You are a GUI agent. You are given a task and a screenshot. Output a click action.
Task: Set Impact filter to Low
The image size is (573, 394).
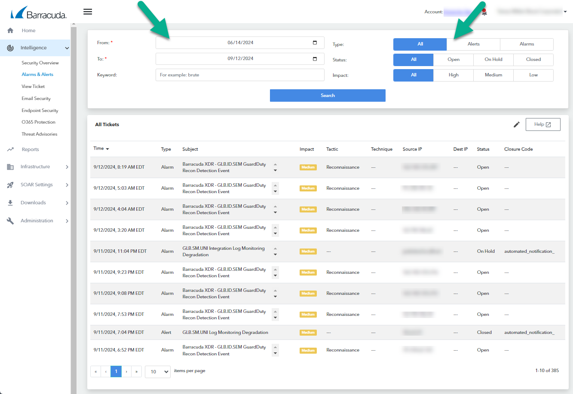click(533, 75)
